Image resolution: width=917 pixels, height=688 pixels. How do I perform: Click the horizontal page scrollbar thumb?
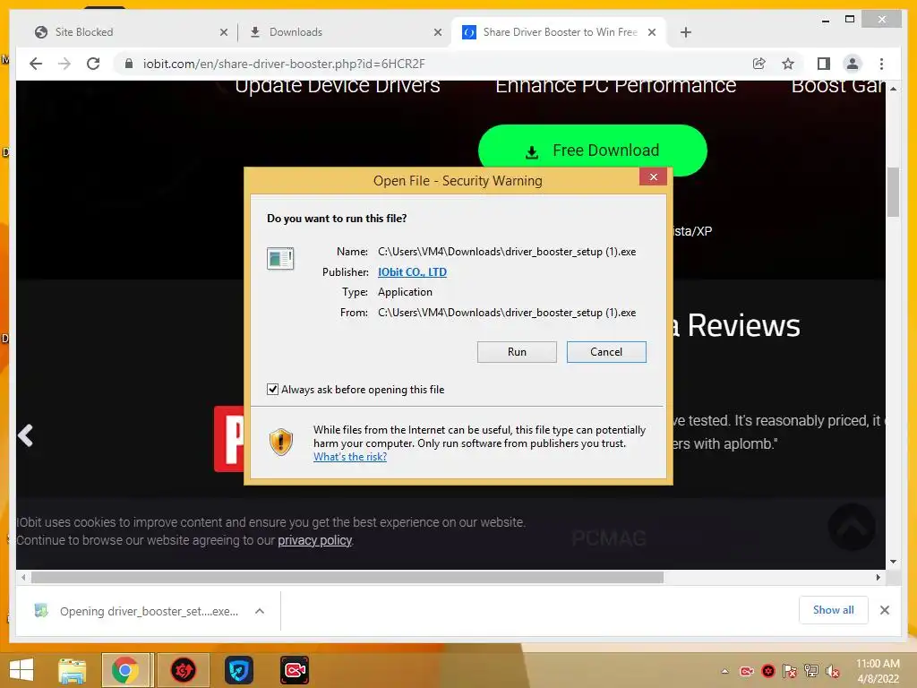(x=347, y=578)
